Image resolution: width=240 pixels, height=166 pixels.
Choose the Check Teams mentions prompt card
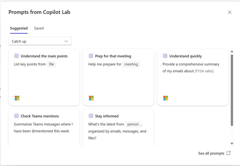tap(44, 127)
